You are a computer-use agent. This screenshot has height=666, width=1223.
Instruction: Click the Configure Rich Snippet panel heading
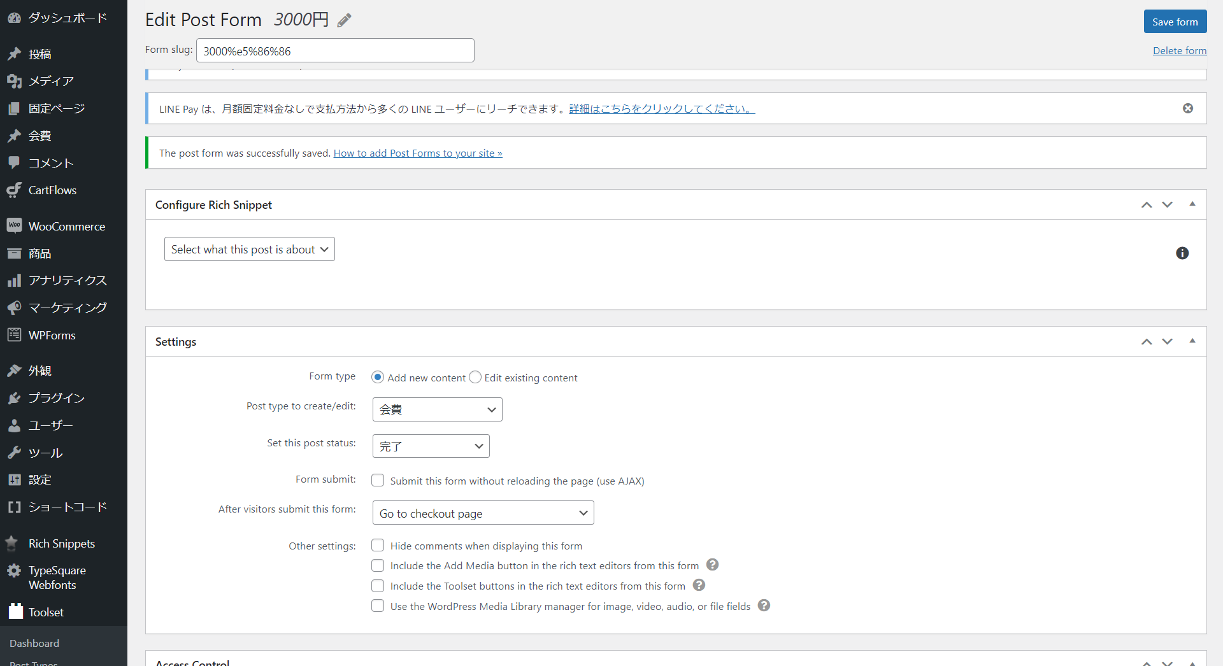point(213,204)
